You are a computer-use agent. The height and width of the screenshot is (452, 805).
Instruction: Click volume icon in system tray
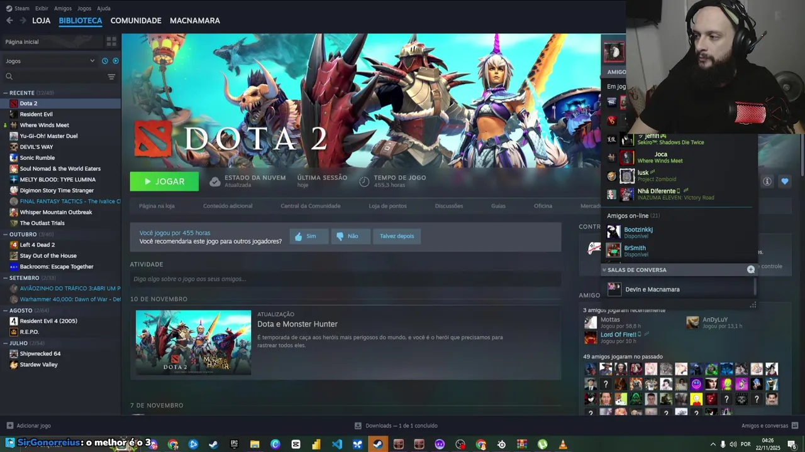pyautogui.click(x=733, y=444)
